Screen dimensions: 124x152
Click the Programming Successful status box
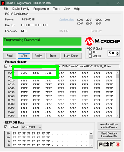pyautogui.click(x=42, y=41)
